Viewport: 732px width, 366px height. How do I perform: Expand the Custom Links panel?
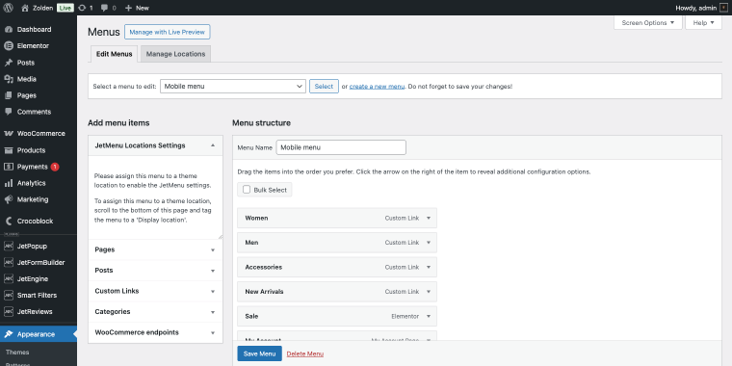213,291
